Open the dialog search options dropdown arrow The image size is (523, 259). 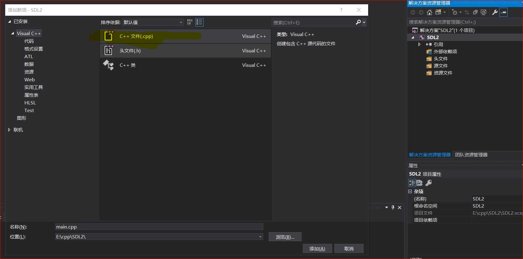tap(364, 22)
